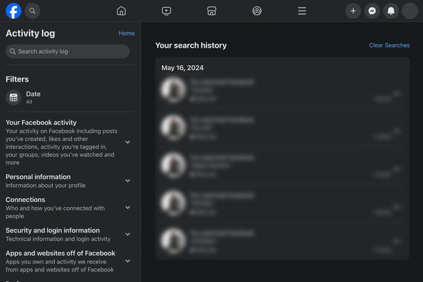423x282 pixels.
Task: Open the Video tab icon
Action: click(x=167, y=11)
